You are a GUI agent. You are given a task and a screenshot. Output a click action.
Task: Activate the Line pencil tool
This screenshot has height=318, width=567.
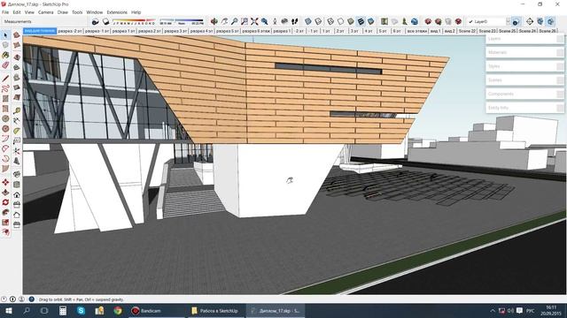click(5, 79)
